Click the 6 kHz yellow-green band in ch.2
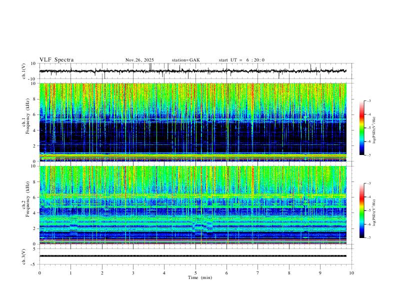Image resolution: width=396 pixels, height=306 pixels. click(x=192, y=195)
